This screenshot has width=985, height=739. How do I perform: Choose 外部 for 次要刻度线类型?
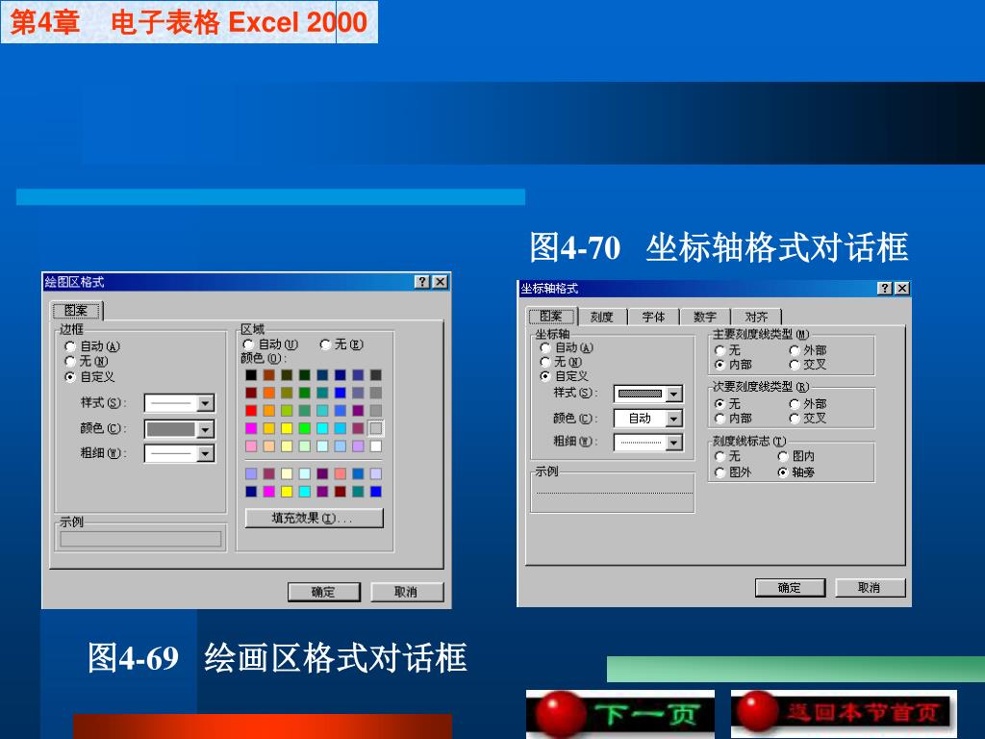(795, 404)
